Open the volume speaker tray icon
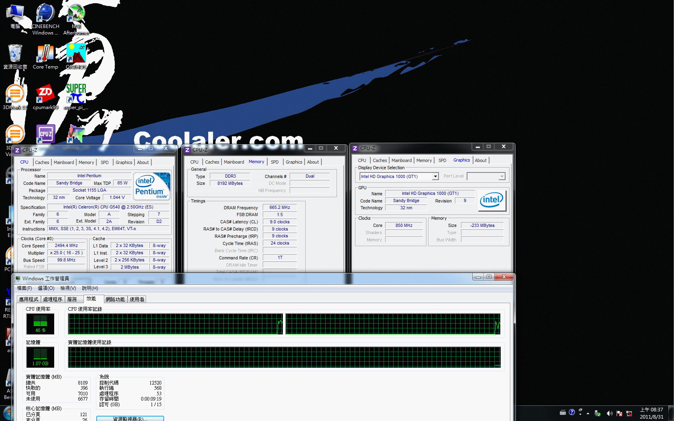The height and width of the screenshot is (421, 674). [x=609, y=413]
